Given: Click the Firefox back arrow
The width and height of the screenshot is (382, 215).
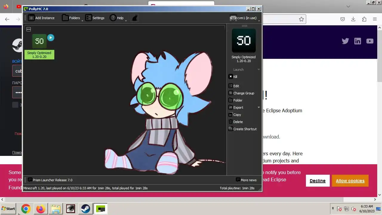Looking at the screenshot, I should (7, 19).
